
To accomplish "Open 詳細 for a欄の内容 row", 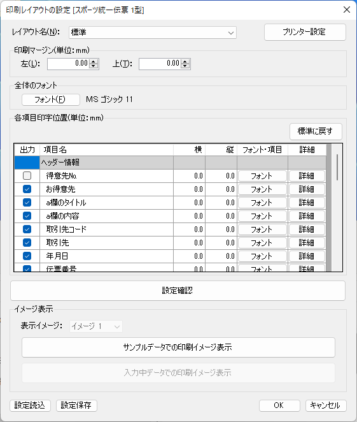I will (x=307, y=216).
